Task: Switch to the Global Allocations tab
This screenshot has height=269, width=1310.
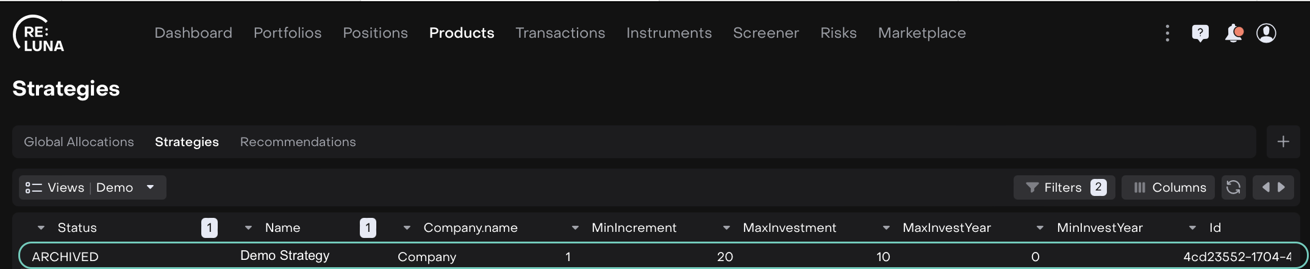Action: [79, 142]
